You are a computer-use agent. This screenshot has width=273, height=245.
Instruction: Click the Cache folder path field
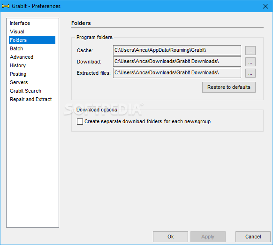(177, 50)
